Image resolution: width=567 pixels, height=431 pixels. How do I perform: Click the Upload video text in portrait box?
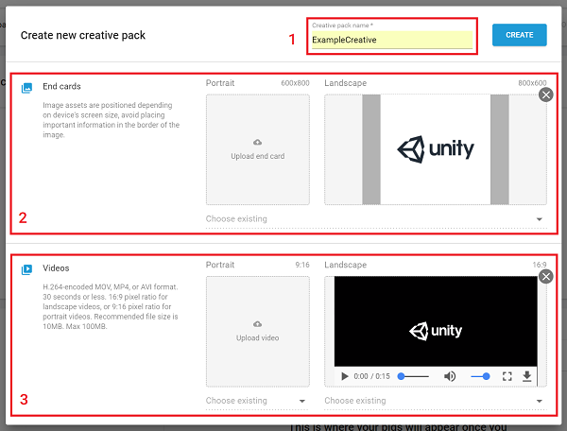coord(257,337)
